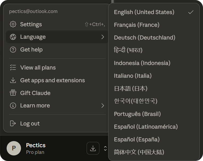Viewport: 203px width, 161px height.
Task: Click the download icon beside Get apps and extensions
Action: click(x=13, y=80)
